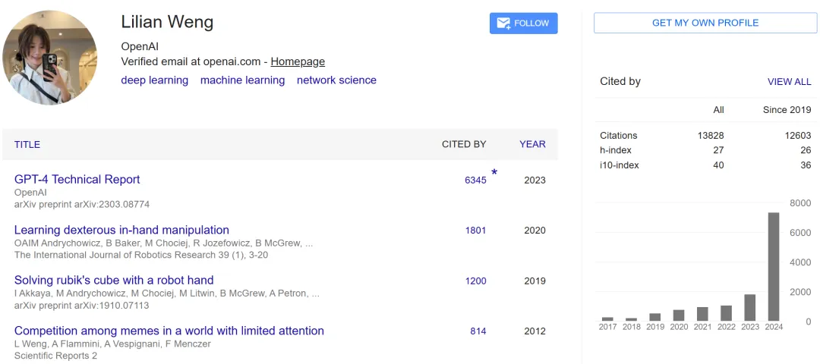The image size is (820, 364).
Task: Click the 2022 bar in the citations chart
Action: point(727,313)
